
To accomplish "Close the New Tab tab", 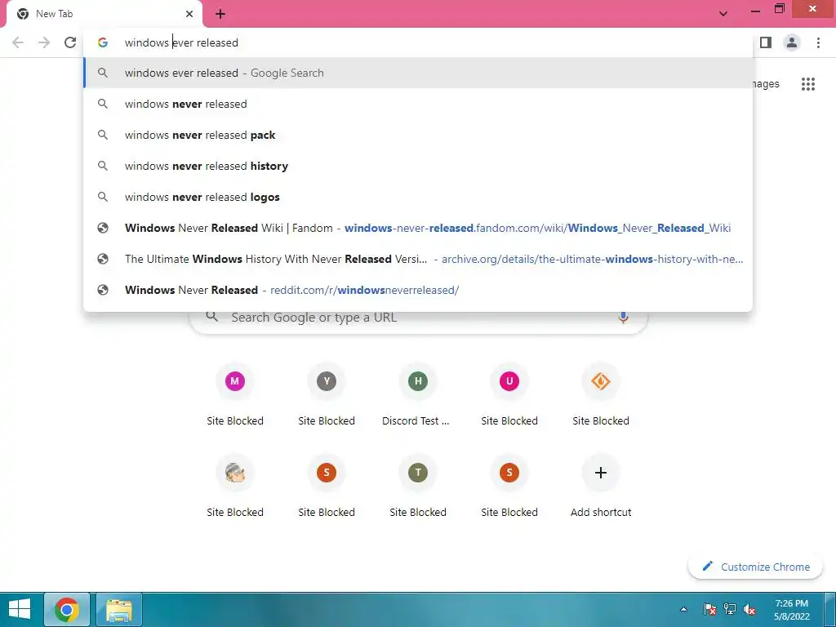I will (189, 14).
